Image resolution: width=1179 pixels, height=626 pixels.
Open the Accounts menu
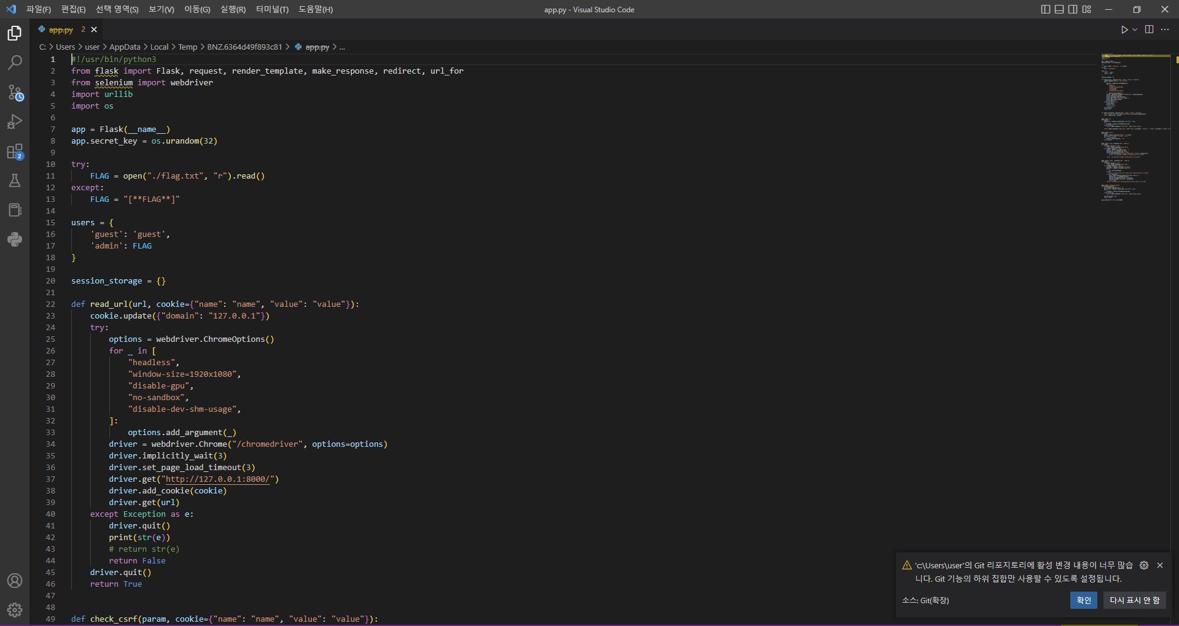[15, 581]
